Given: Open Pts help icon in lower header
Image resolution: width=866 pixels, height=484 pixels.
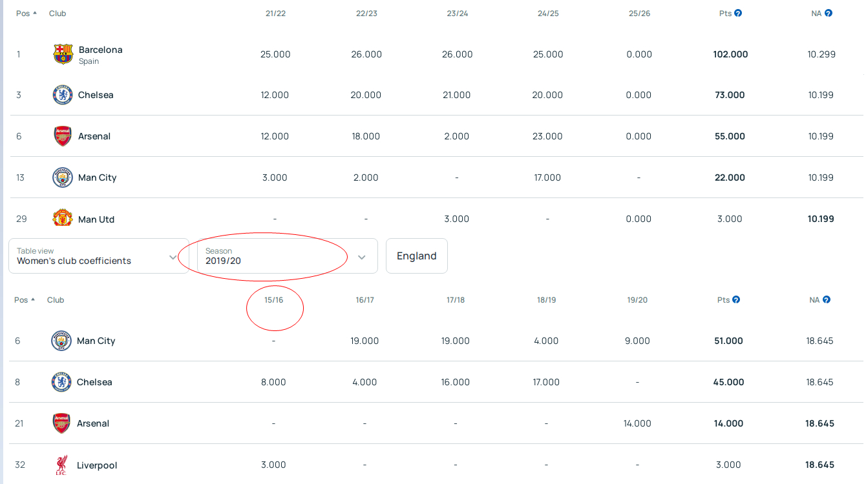Looking at the screenshot, I should click(x=736, y=299).
